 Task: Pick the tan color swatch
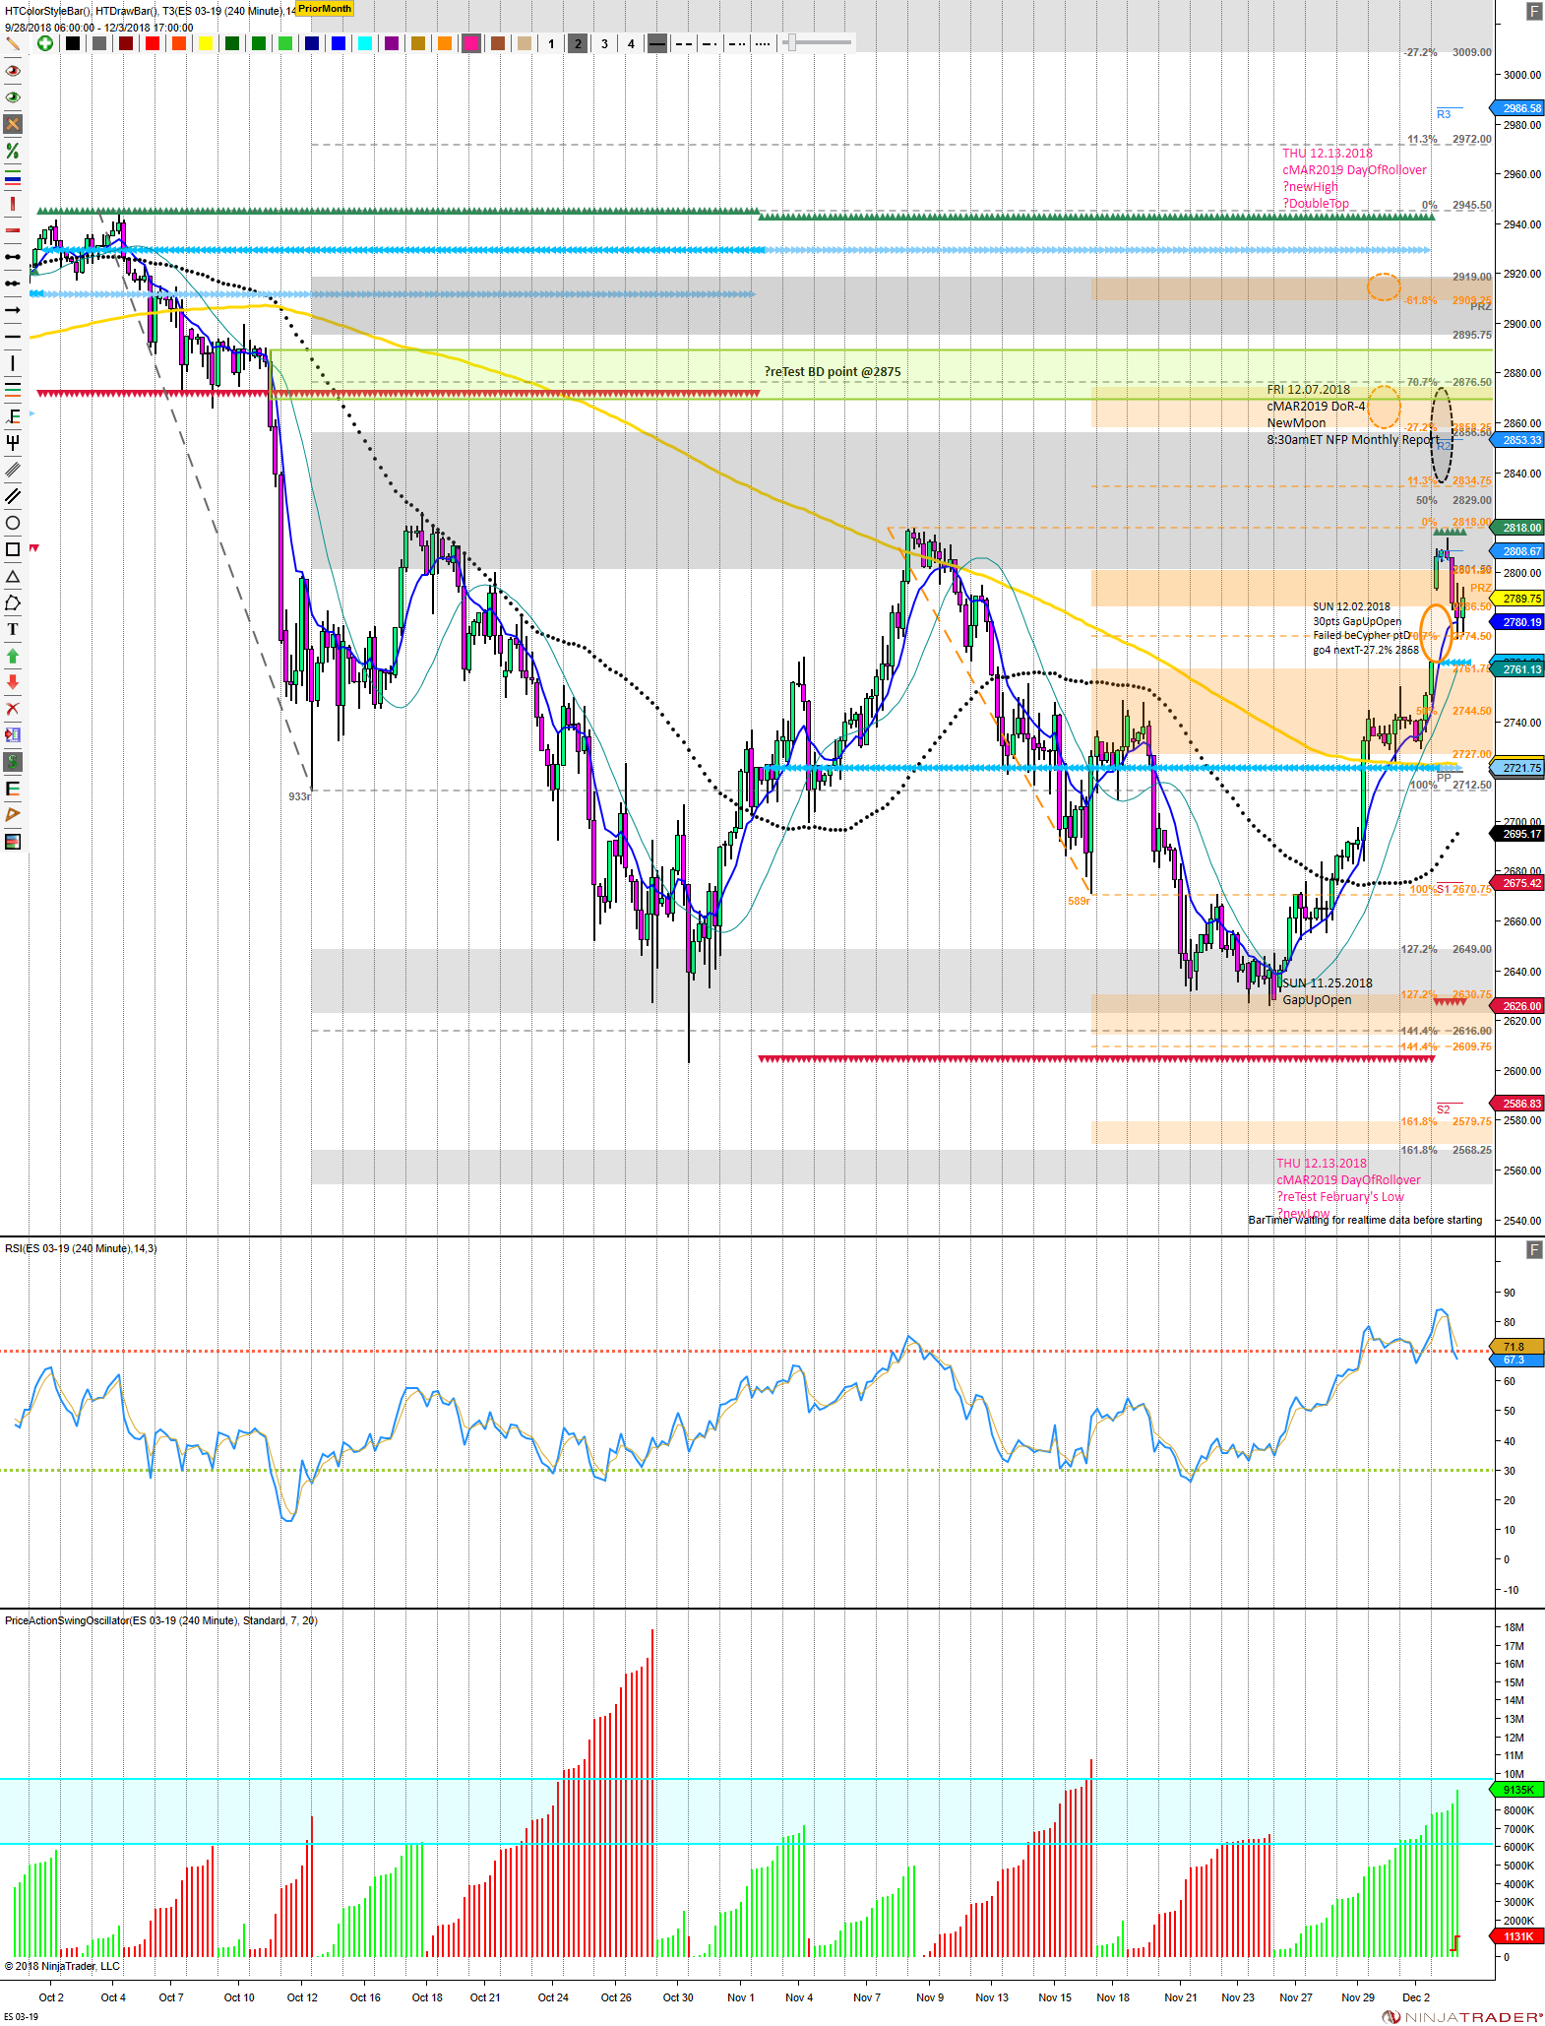[525, 43]
